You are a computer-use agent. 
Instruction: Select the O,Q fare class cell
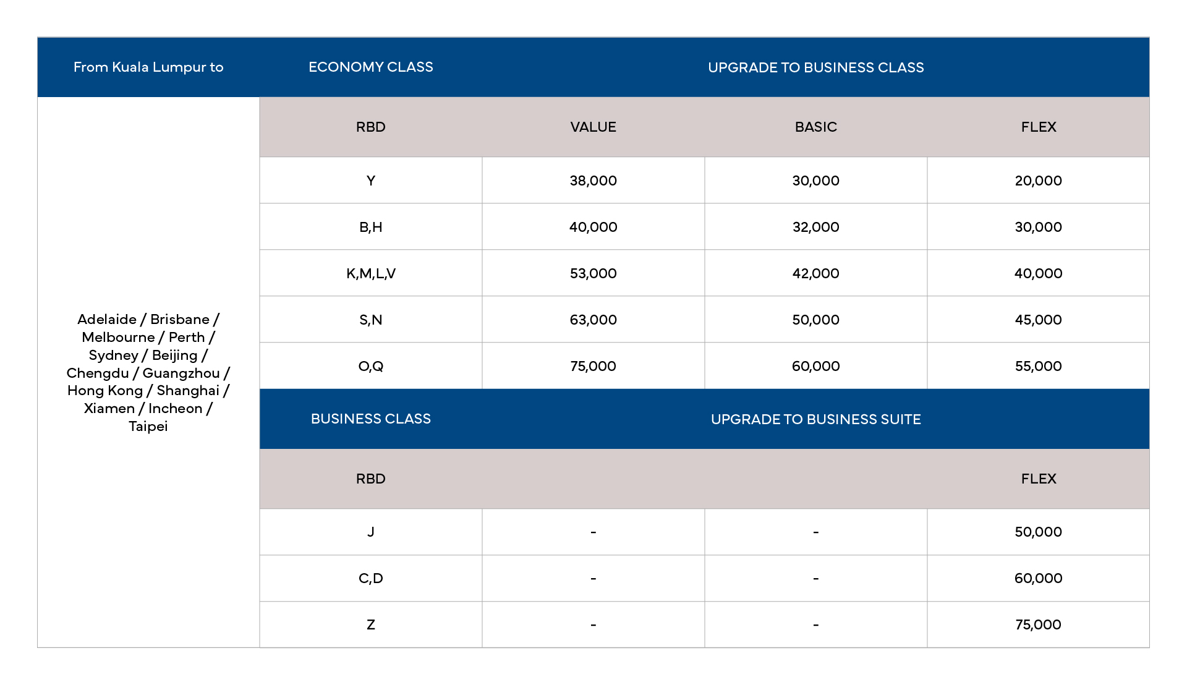(x=370, y=366)
